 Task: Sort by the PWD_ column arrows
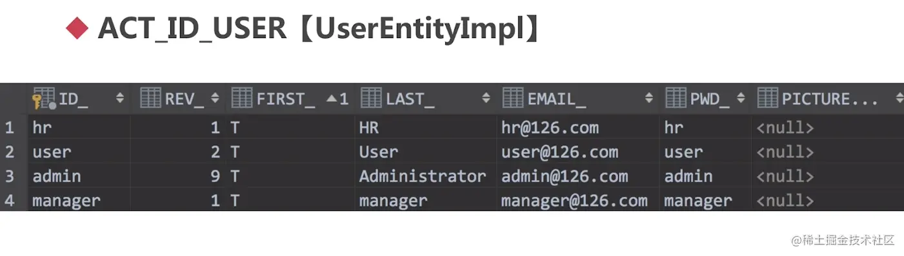(x=741, y=98)
